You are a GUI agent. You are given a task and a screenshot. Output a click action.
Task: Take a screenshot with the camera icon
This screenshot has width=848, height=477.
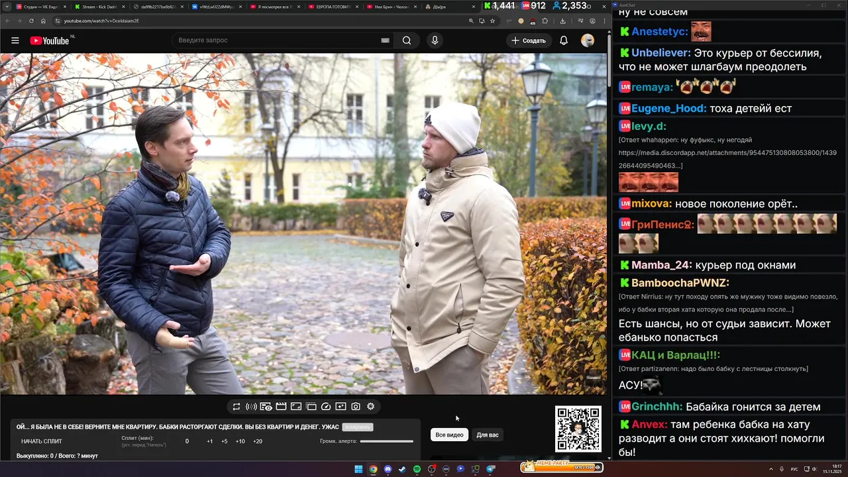[x=356, y=407]
